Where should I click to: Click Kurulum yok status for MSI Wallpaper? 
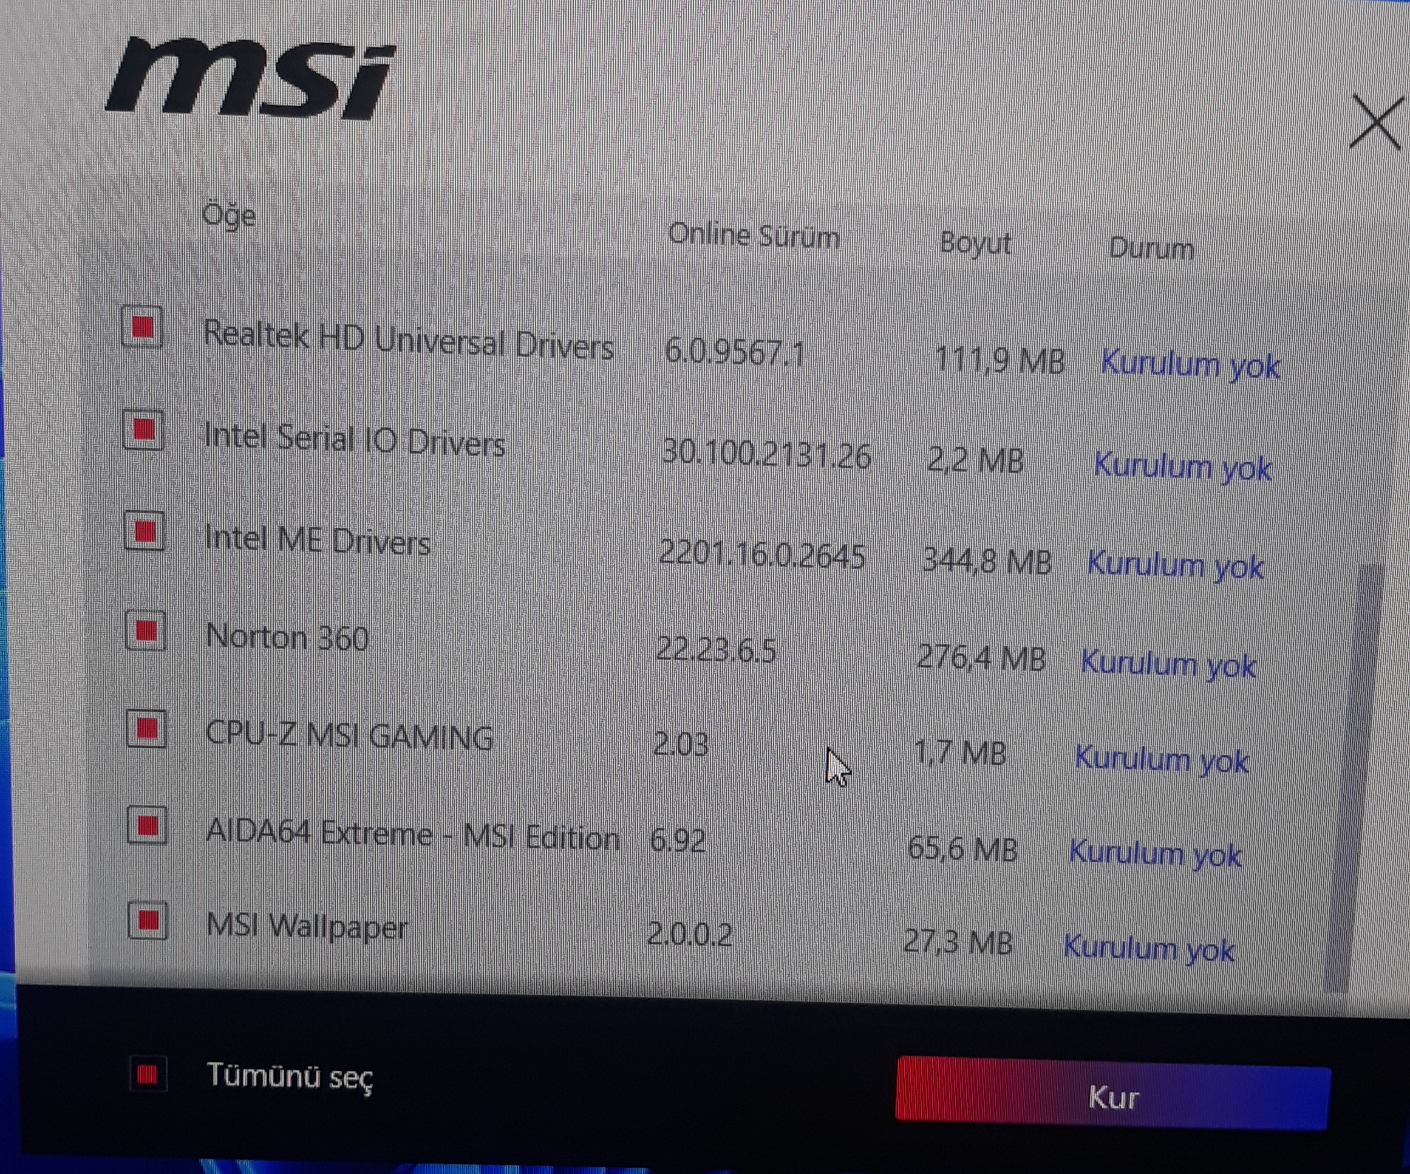tap(1149, 947)
